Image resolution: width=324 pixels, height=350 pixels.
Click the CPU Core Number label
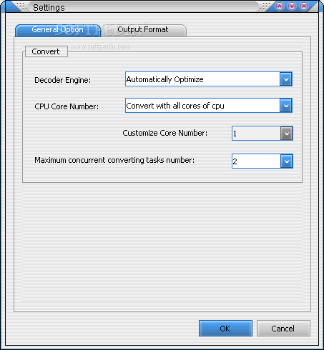tap(67, 106)
